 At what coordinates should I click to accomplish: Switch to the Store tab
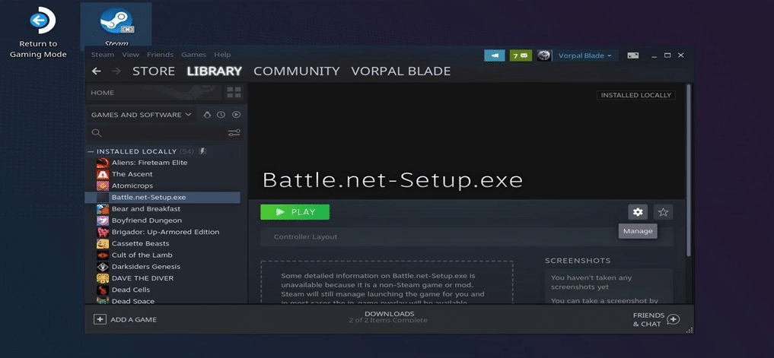(154, 71)
